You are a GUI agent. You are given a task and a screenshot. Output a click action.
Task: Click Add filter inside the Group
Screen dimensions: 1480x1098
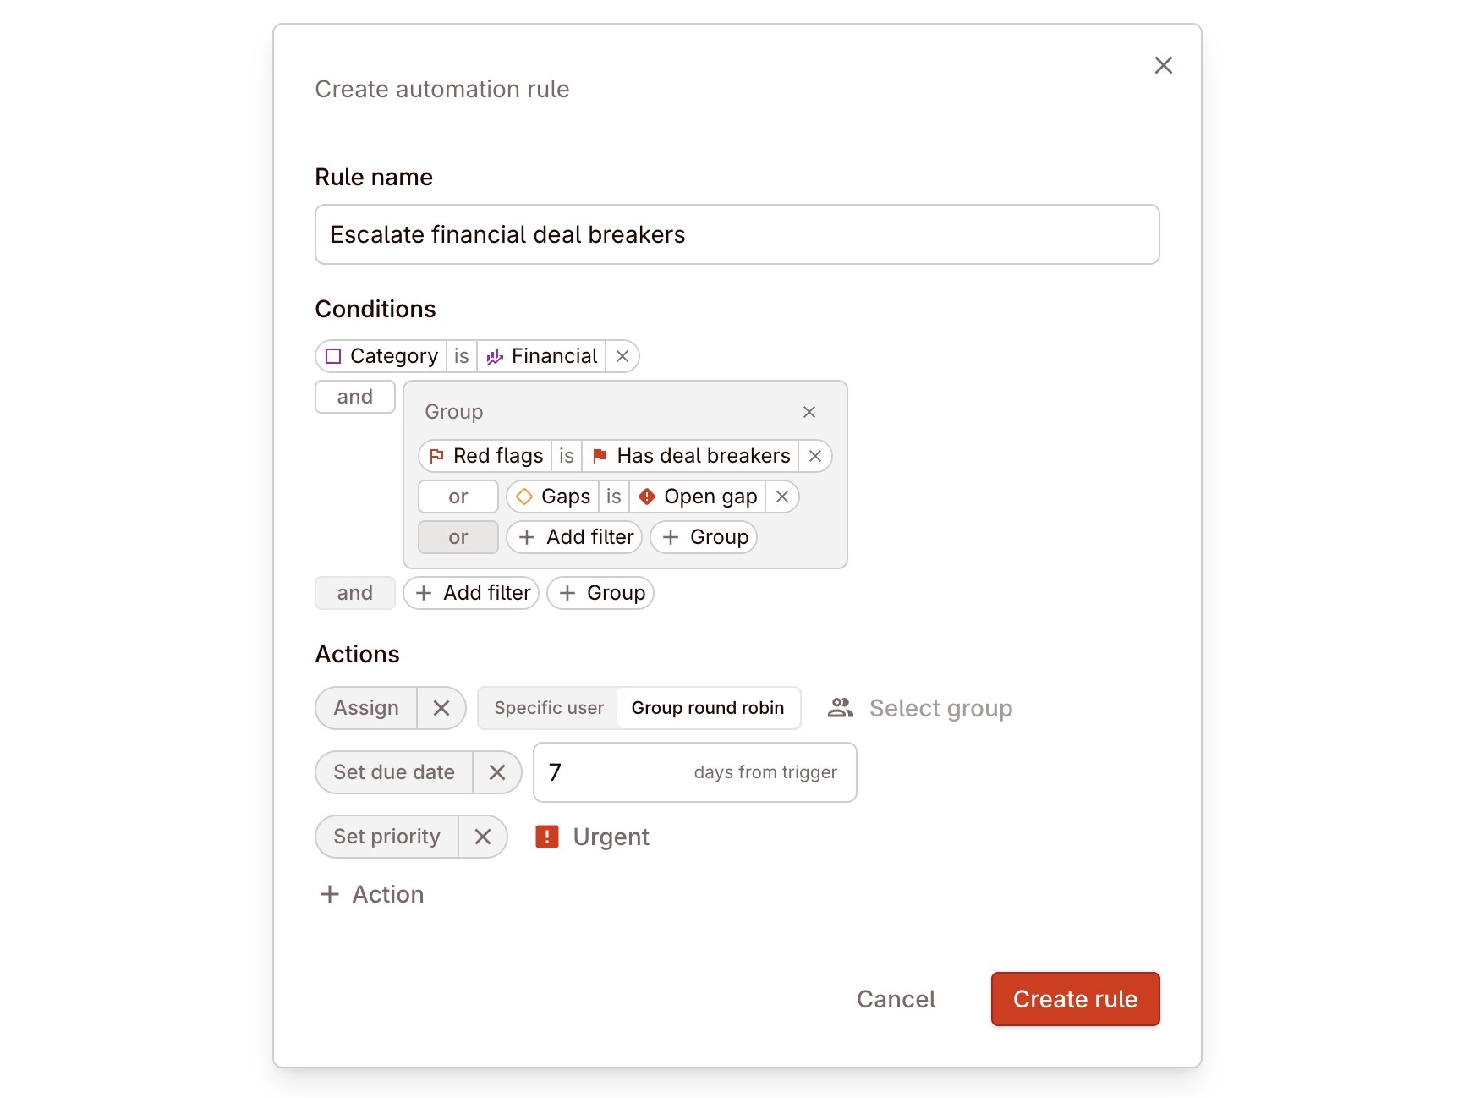tap(575, 537)
